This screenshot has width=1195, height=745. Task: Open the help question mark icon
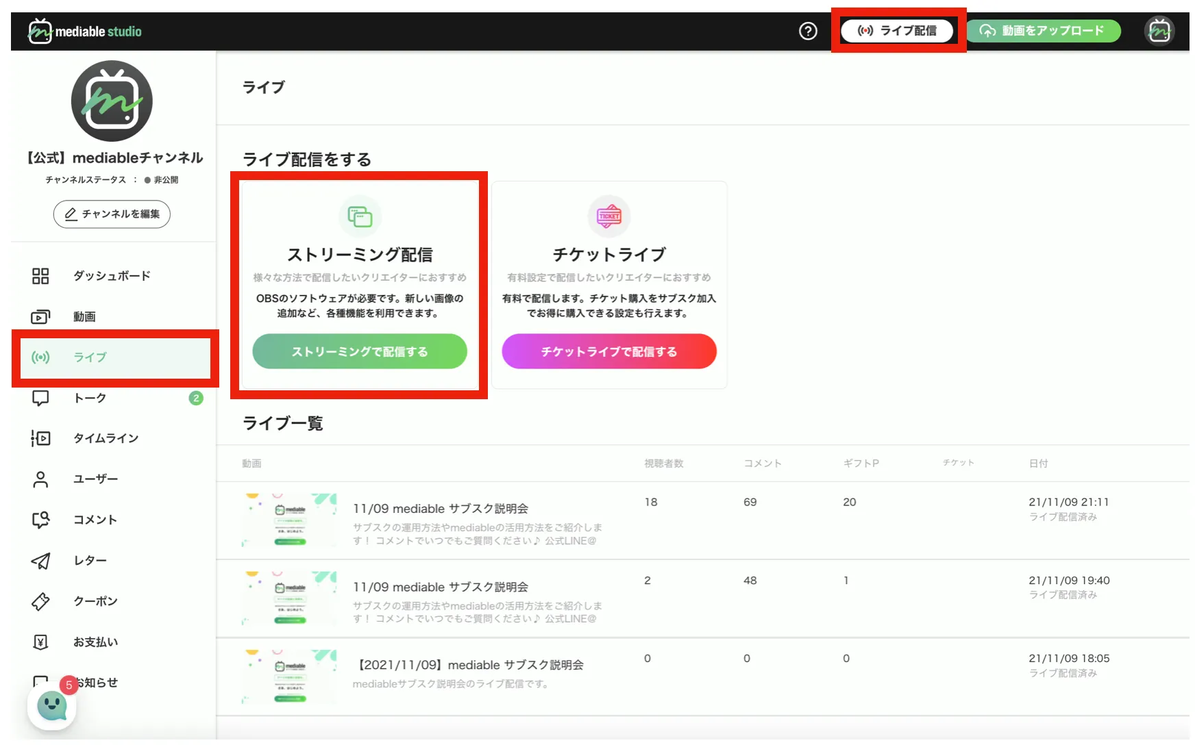click(808, 31)
